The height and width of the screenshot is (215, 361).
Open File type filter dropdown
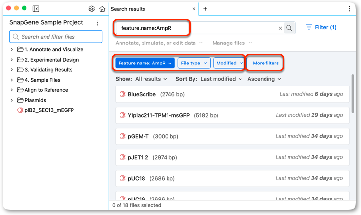coord(194,63)
